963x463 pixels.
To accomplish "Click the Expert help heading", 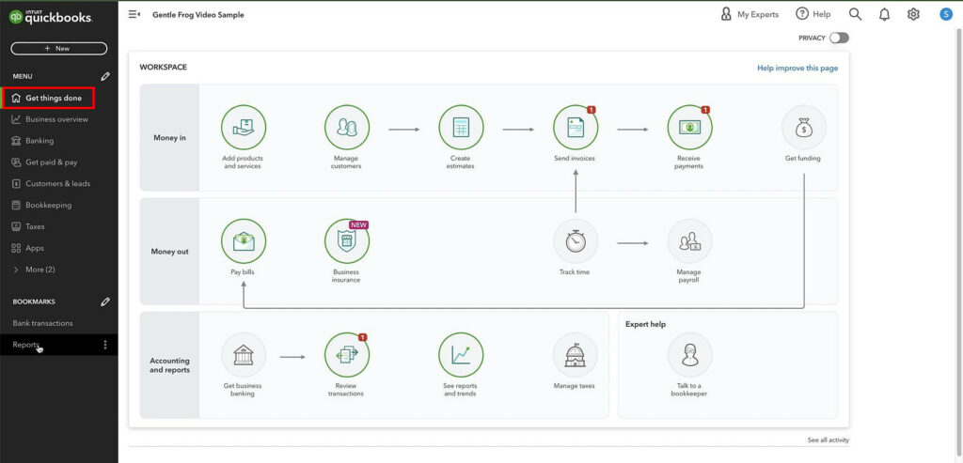I will pos(645,324).
